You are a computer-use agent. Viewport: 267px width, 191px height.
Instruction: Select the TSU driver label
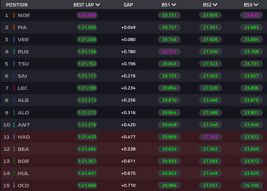click(23, 64)
